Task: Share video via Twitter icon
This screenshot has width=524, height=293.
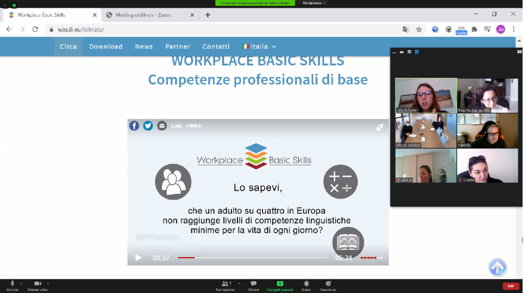Action: click(148, 126)
